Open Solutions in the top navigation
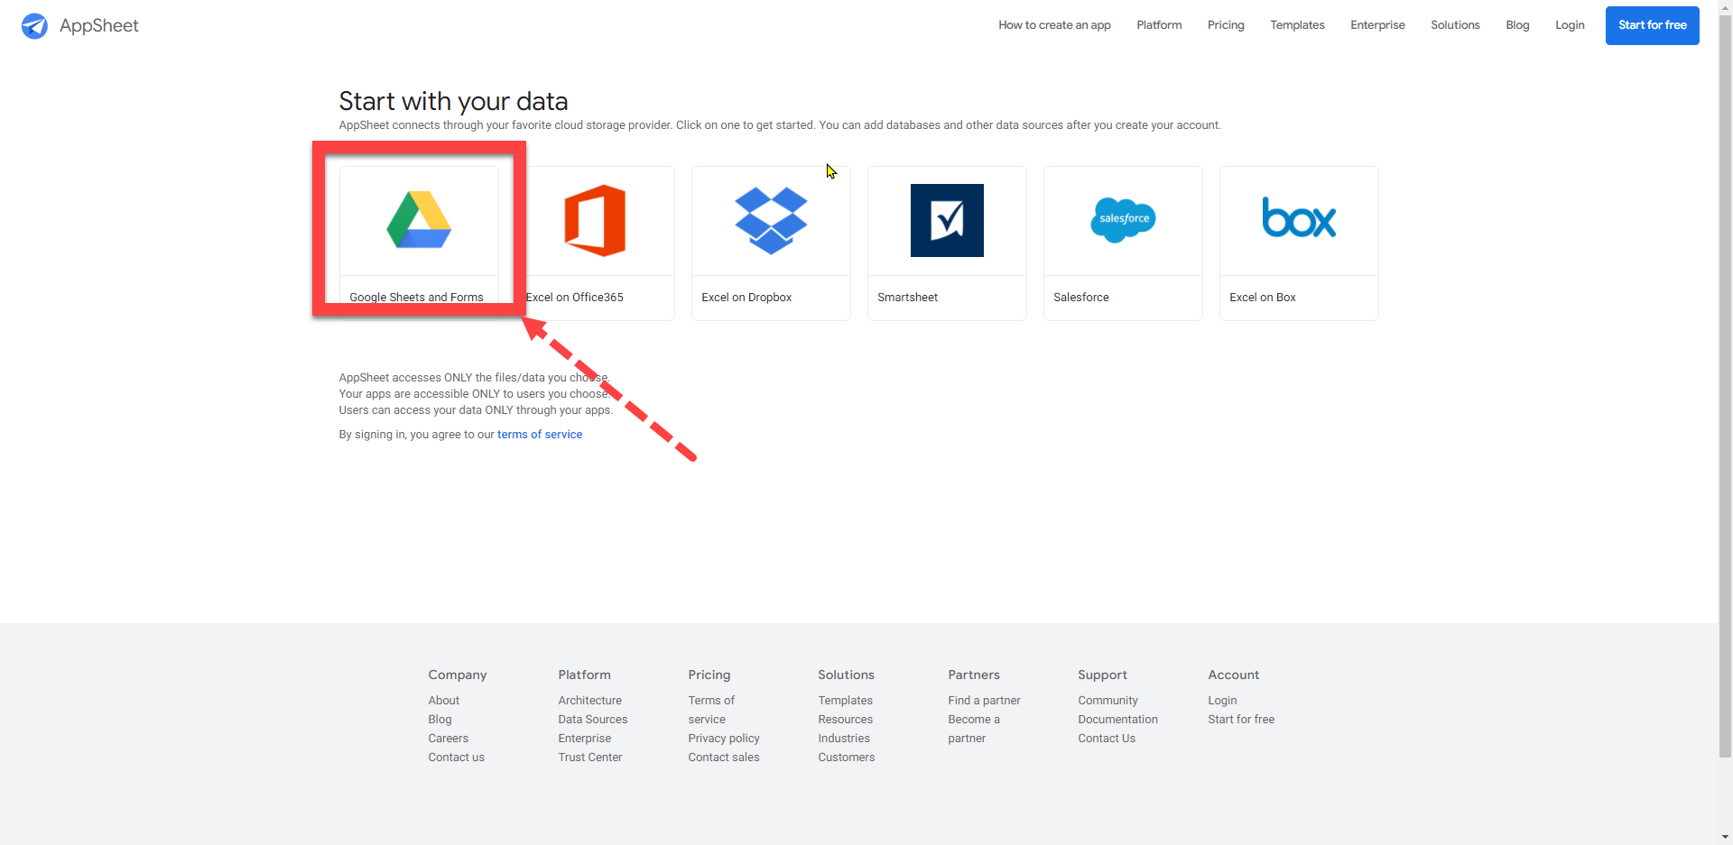The width and height of the screenshot is (1733, 845). pyautogui.click(x=1455, y=25)
